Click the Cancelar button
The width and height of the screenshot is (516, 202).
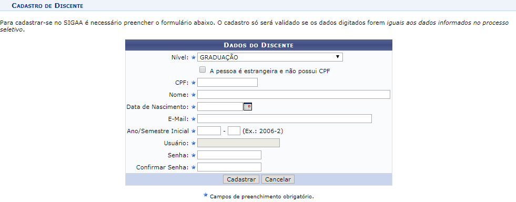(278, 179)
